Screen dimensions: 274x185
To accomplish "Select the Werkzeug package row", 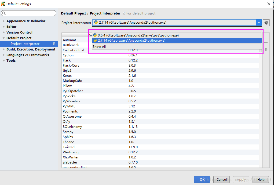I will coord(160,152).
